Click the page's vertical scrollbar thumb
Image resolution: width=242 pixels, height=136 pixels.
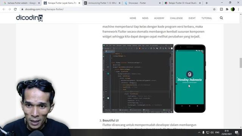click(240, 63)
